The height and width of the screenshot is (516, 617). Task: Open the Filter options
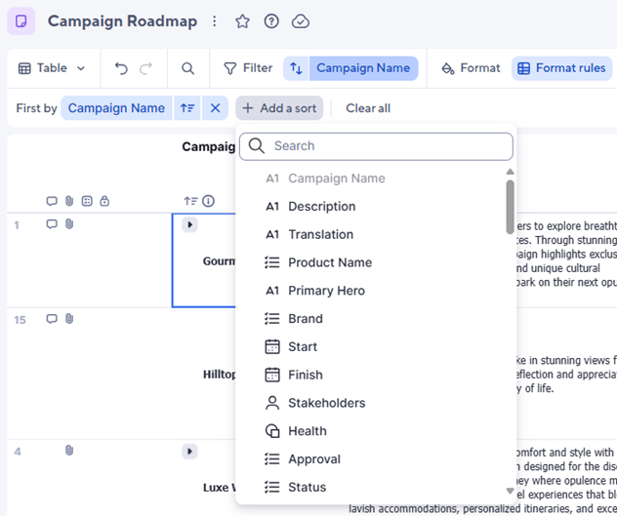[248, 68]
